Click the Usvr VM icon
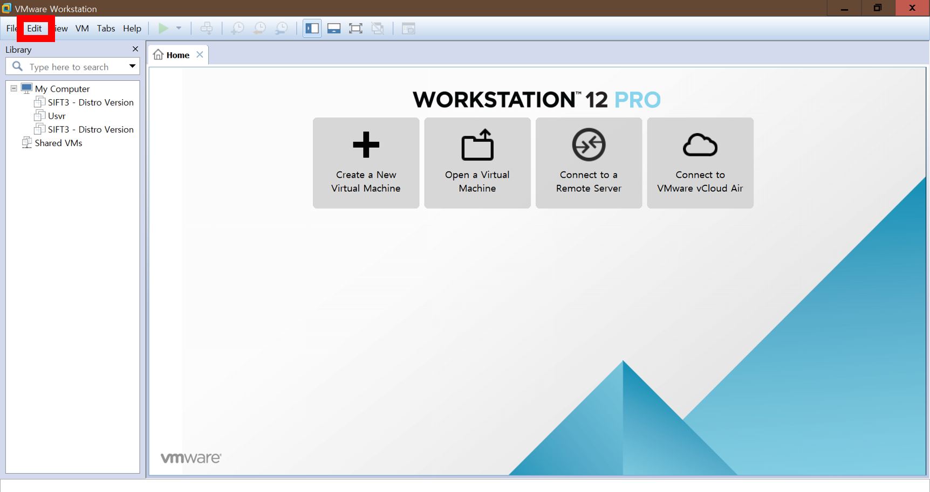 (39, 115)
